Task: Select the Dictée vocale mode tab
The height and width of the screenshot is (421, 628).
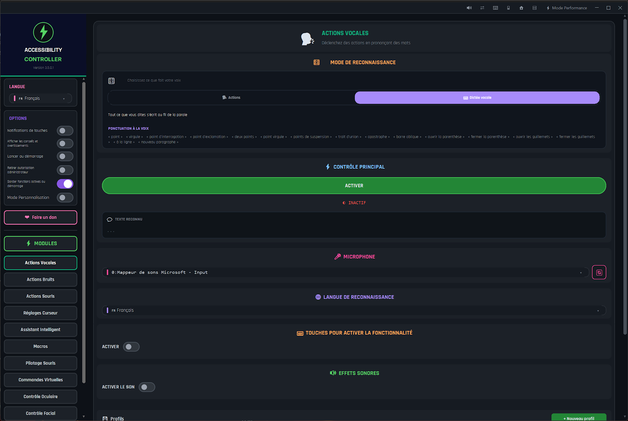Action: click(477, 98)
